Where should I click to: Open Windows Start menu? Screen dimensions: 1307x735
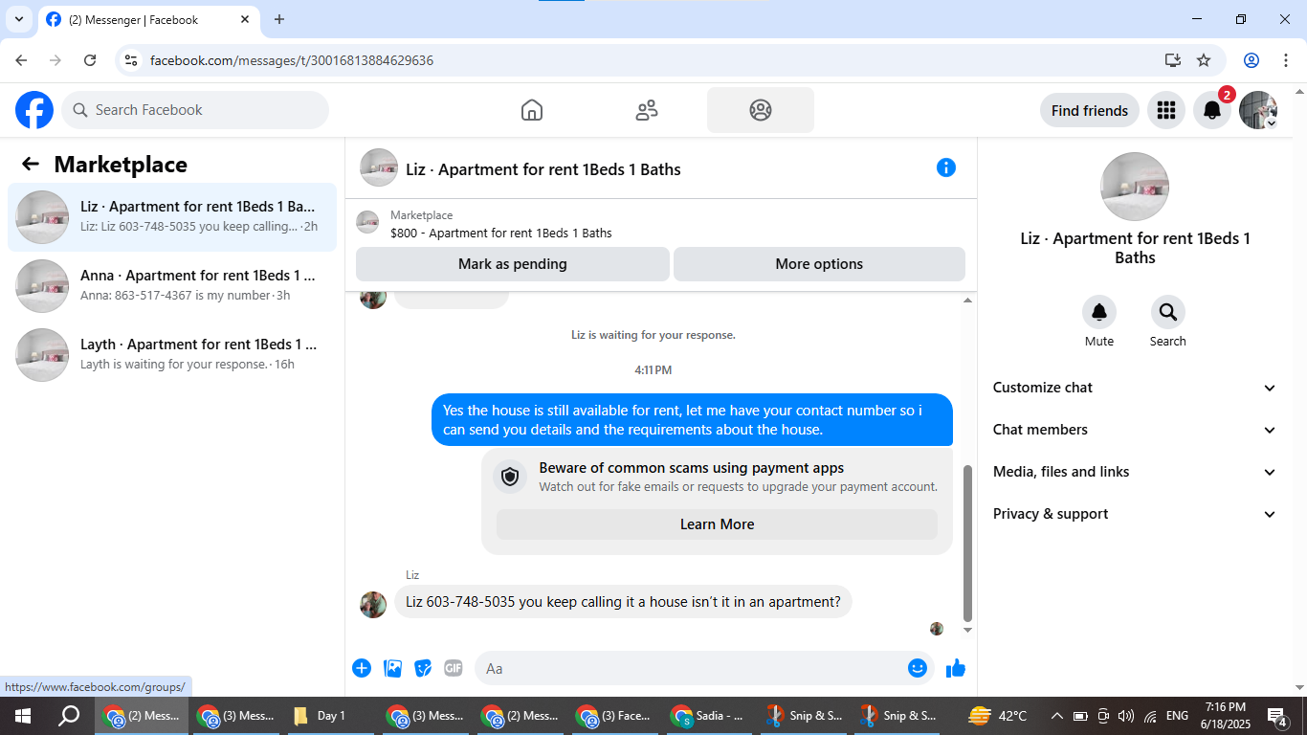click(x=23, y=716)
